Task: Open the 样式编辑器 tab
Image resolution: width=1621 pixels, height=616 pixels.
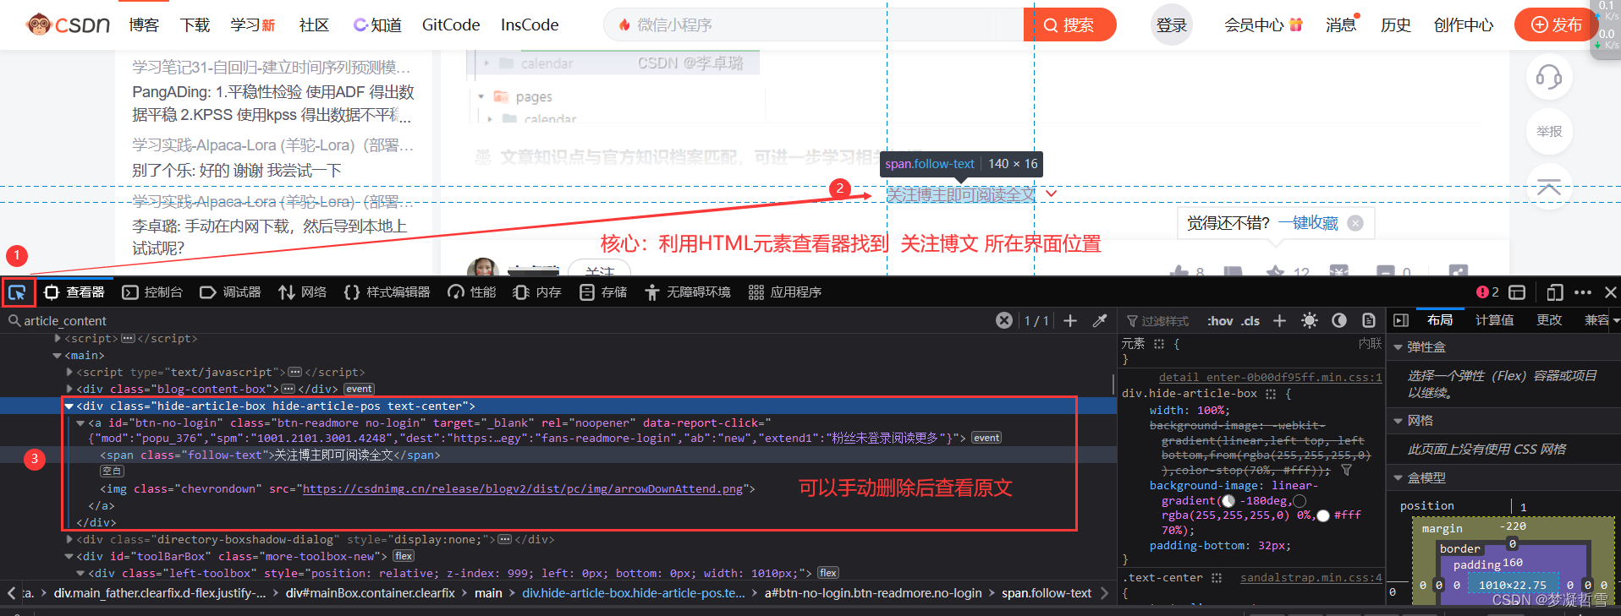Action: tap(387, 292)
